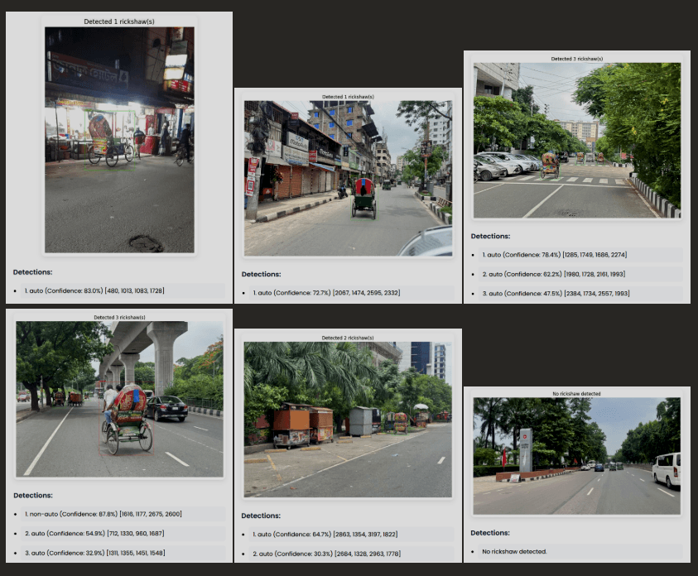Image resolution: width=698 pixels, height=576 pixels.
Task: Click the Detected 3 rickshaw(s) card title
Action: coord(577,59)
